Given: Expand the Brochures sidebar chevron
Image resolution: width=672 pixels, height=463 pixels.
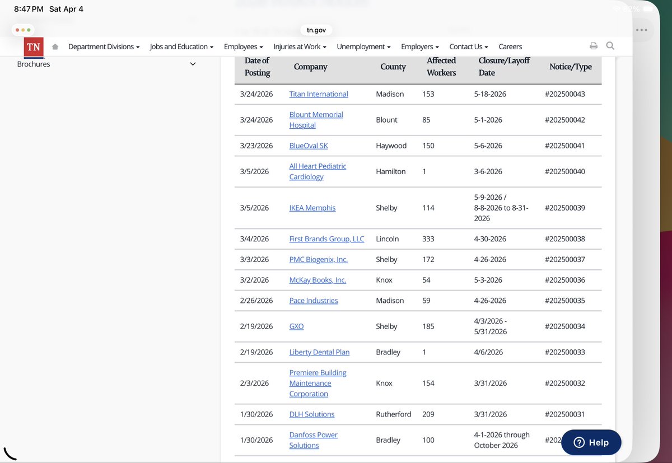Looking at the screenshot, I should coord(193,64).
